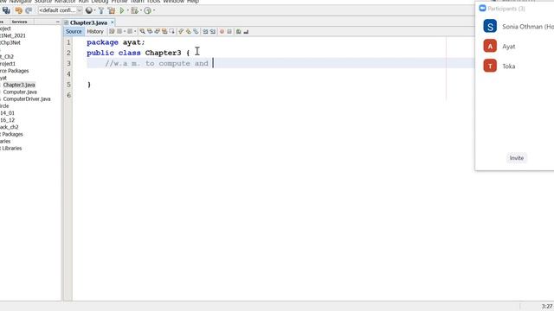Select Computer.java in the project tree
Screen dimensions: 554x311
click(20, 92)
